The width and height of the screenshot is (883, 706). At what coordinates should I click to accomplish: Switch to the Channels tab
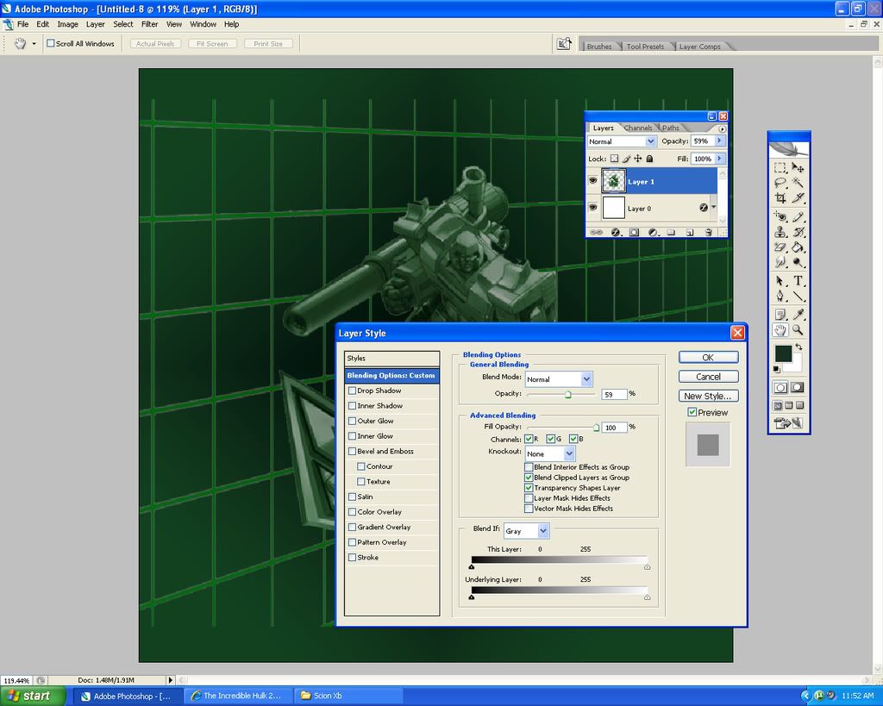tap(638, 128)
